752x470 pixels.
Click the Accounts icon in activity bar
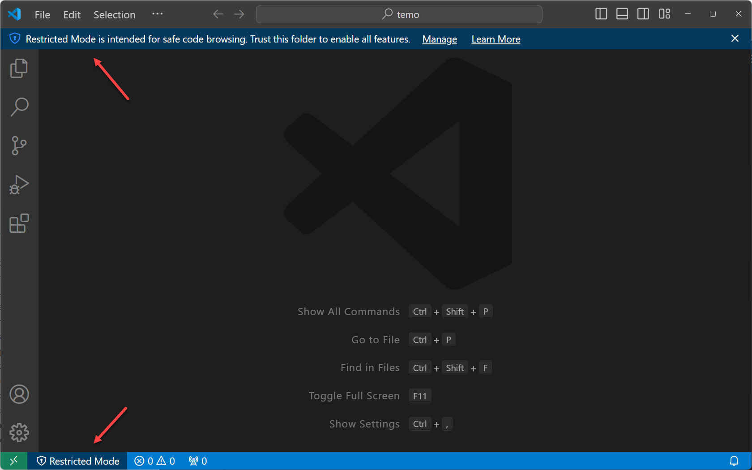point(19,394)
